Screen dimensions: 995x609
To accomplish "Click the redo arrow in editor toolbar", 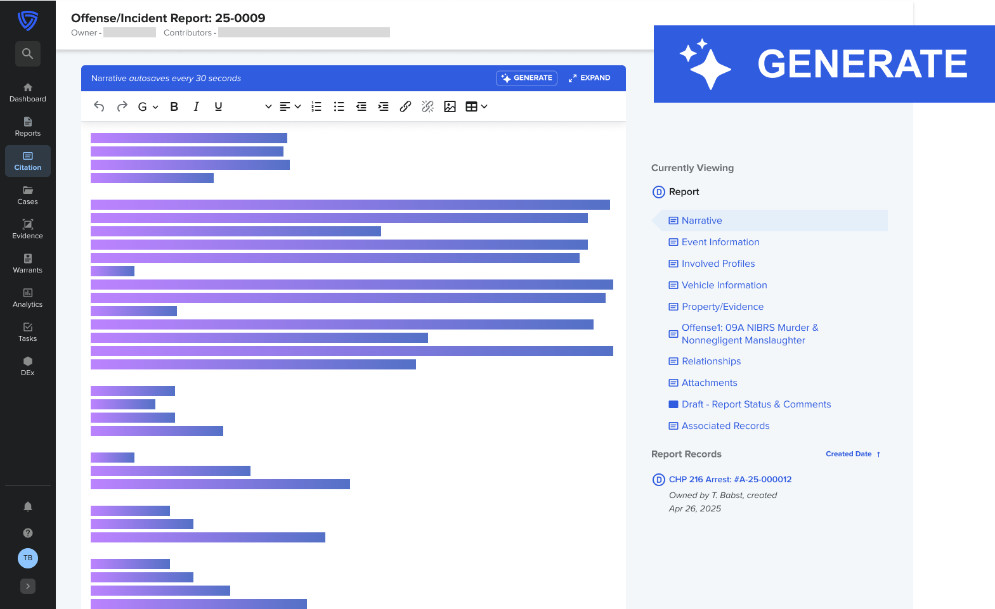I will 122,106.
